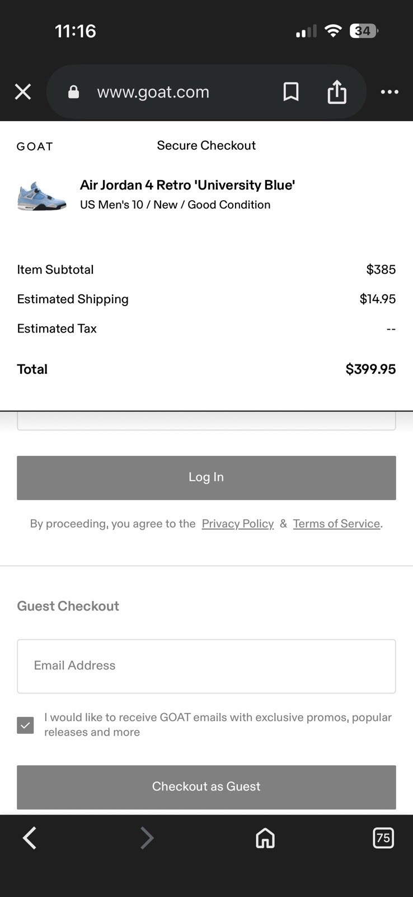This screenshot has height=897, width=413.
Task: Go back with the left arrow
Action: click(30, 838)
